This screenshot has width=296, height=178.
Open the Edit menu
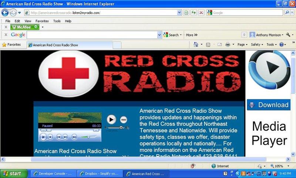17,21
